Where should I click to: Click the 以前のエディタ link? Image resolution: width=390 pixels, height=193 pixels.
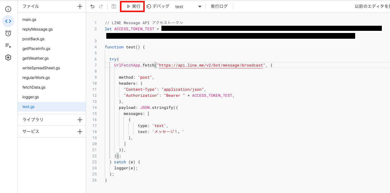pos(372,6)
